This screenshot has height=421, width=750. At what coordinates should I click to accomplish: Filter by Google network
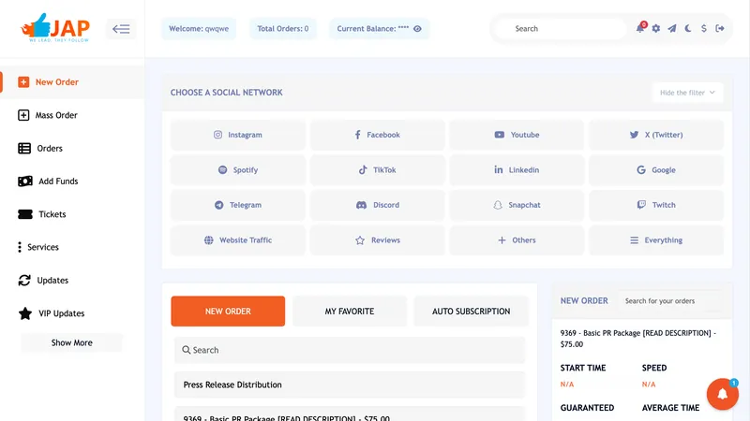[656, 170]
